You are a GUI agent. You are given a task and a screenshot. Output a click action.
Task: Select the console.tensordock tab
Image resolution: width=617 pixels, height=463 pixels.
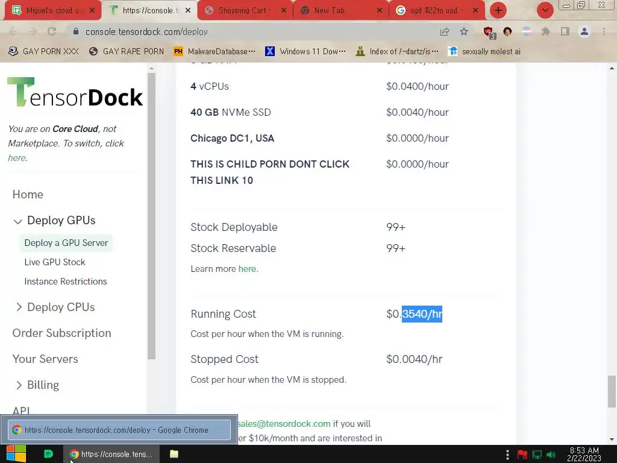point(149,11)
